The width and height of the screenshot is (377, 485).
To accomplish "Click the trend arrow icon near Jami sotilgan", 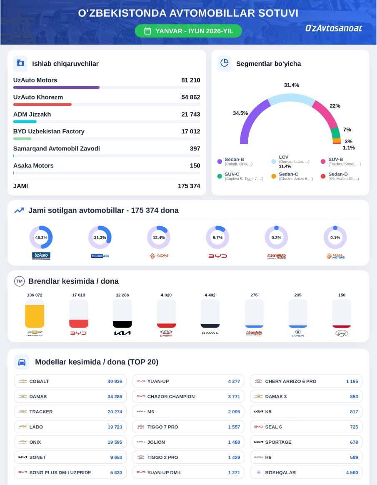I will (19, 210).
